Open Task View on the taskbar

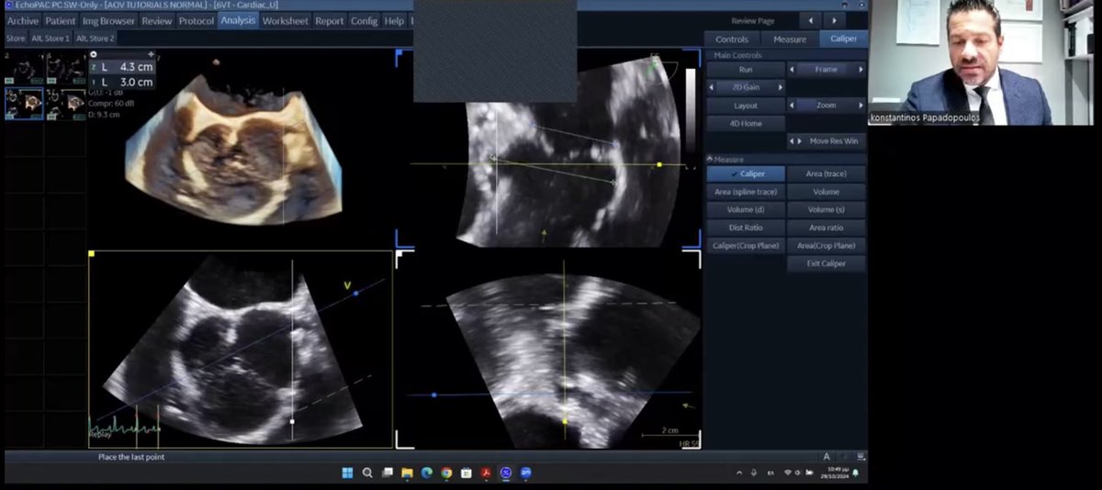pyautogui.click(x=387, y=473)
